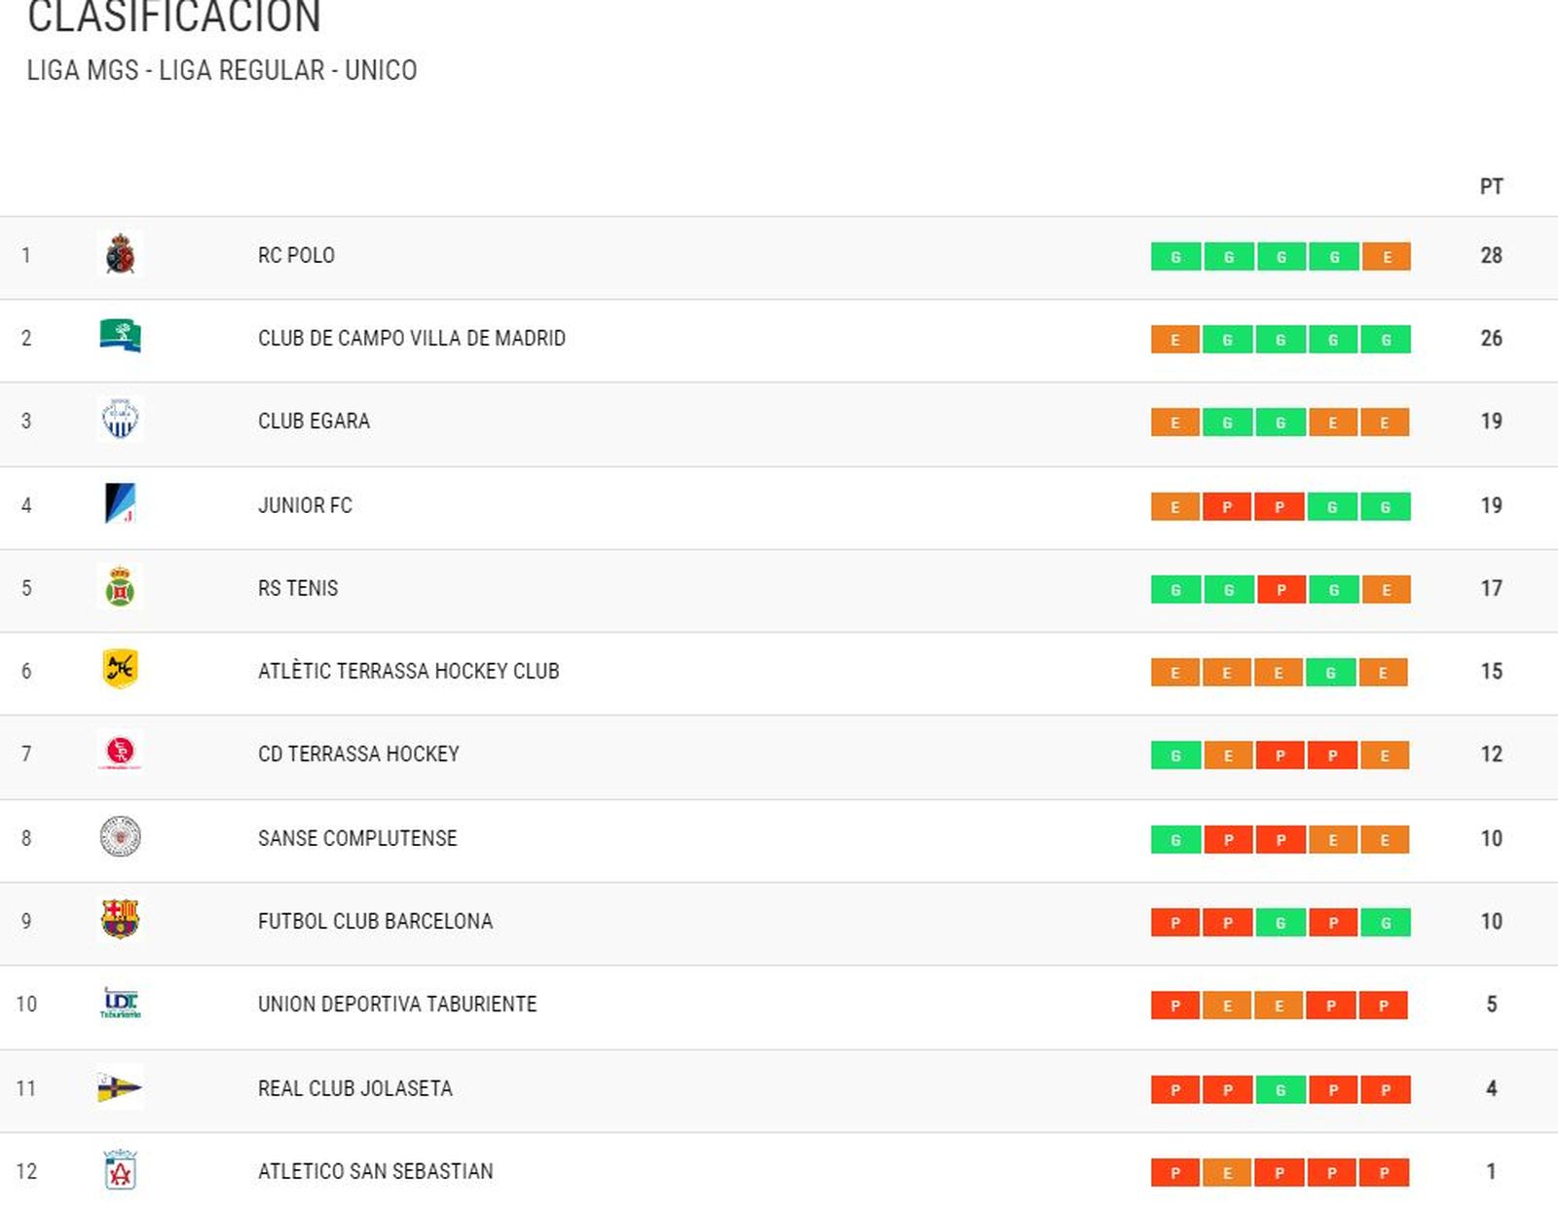Open Club de Campo Villa de Madrid logo
The width and height of the screenshot is (1558, 1210).
pos(120,336)
